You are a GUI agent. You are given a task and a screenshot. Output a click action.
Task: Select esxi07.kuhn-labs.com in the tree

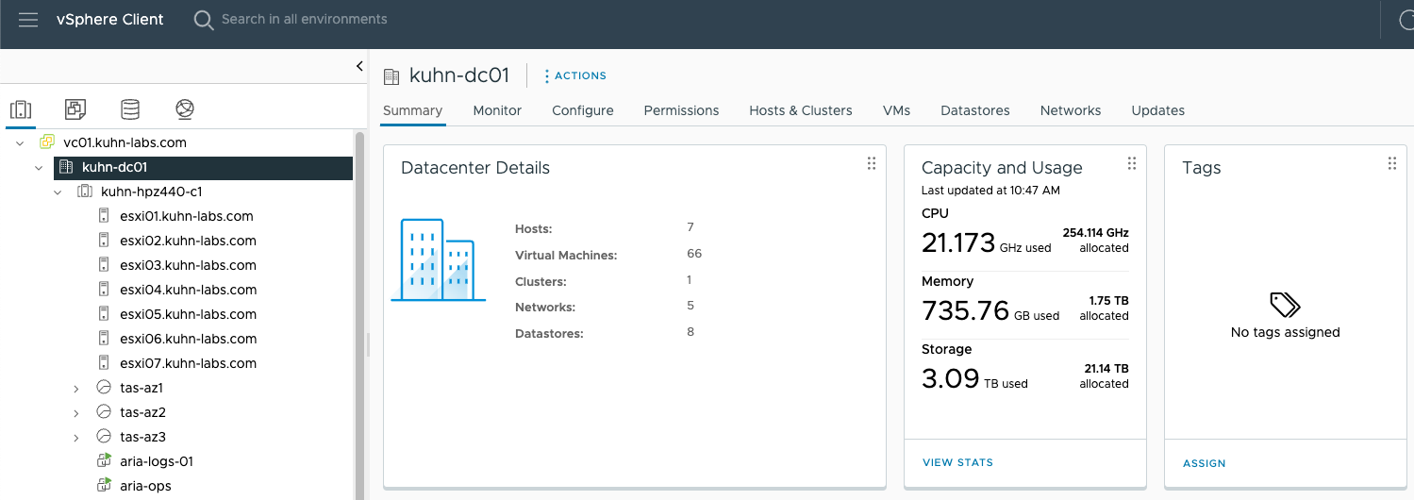tap(189, 363)
